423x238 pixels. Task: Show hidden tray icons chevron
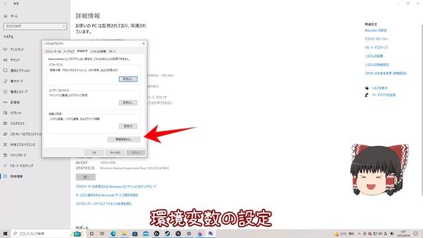click(360, 233)
